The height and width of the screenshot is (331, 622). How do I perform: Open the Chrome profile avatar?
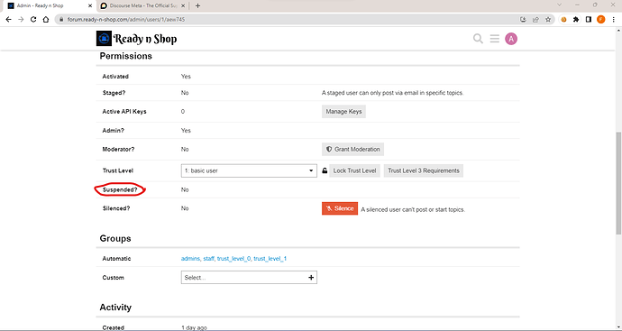(601, 19)
